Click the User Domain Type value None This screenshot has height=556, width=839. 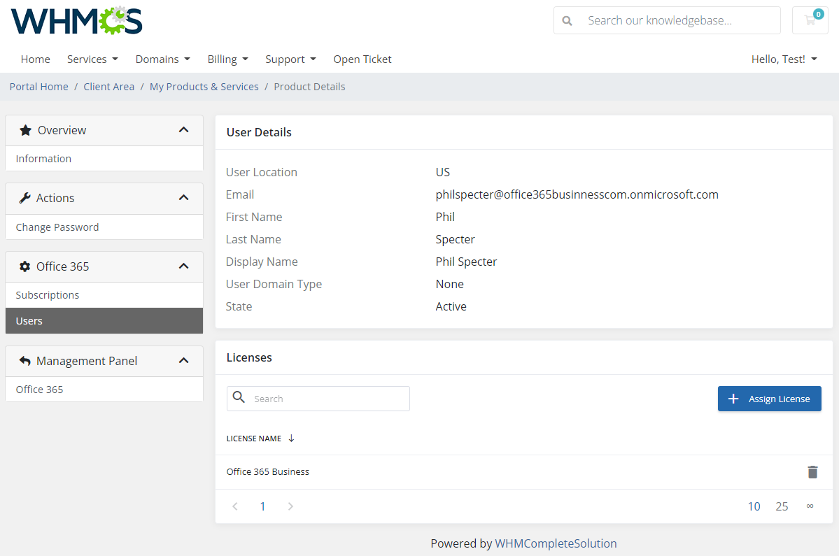tap(449, 284)
